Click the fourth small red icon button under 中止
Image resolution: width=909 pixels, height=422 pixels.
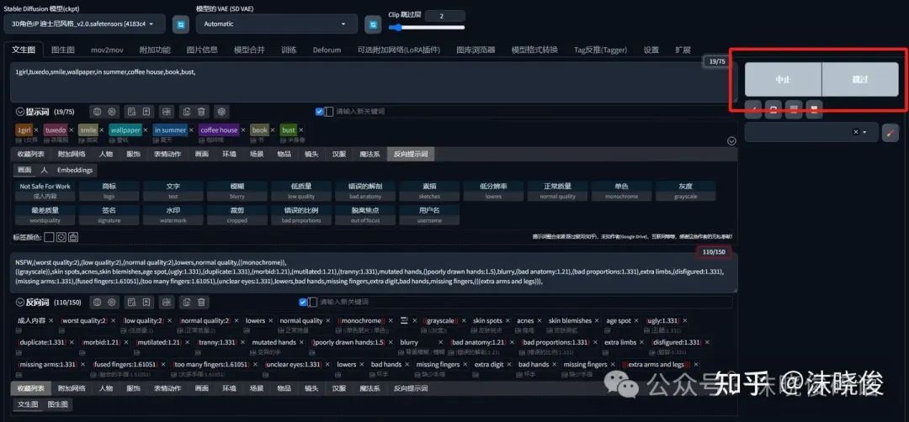[814, 108]
